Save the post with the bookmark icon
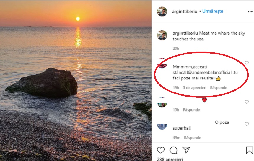The image size is (254, 161). point(249,150)
